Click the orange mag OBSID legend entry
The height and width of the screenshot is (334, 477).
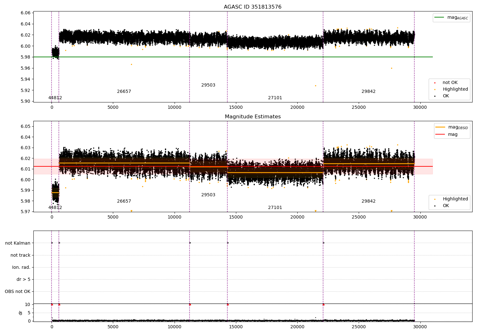click(440, 127)
